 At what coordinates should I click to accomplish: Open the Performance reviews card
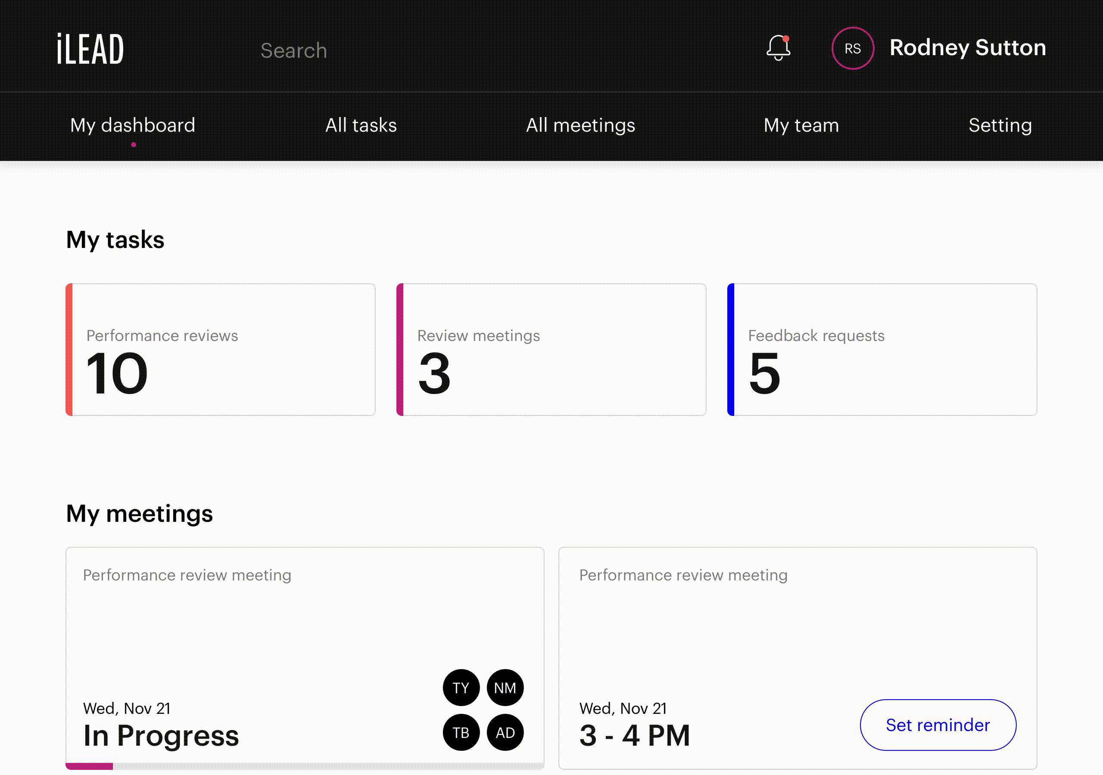(221, 350)
